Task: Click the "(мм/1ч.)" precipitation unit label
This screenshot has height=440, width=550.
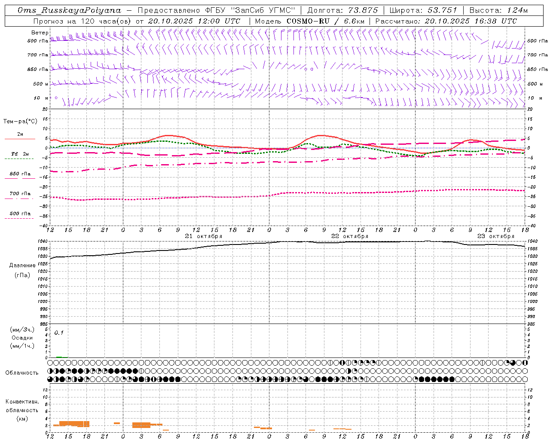Action: (x=22, y=346)
